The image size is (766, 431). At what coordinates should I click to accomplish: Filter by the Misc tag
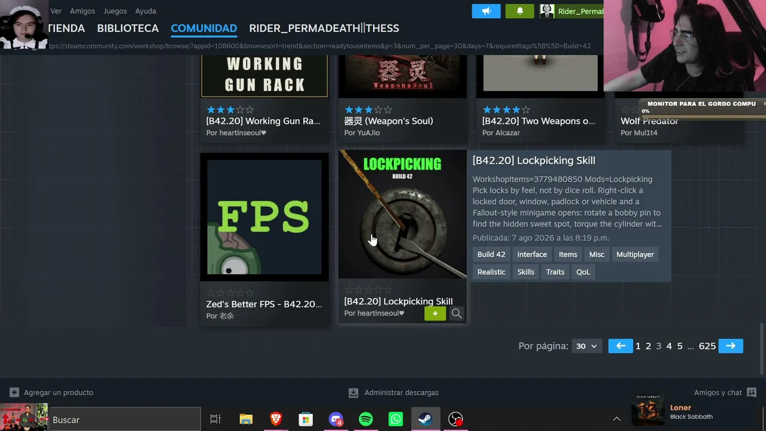tap(597, 254)
